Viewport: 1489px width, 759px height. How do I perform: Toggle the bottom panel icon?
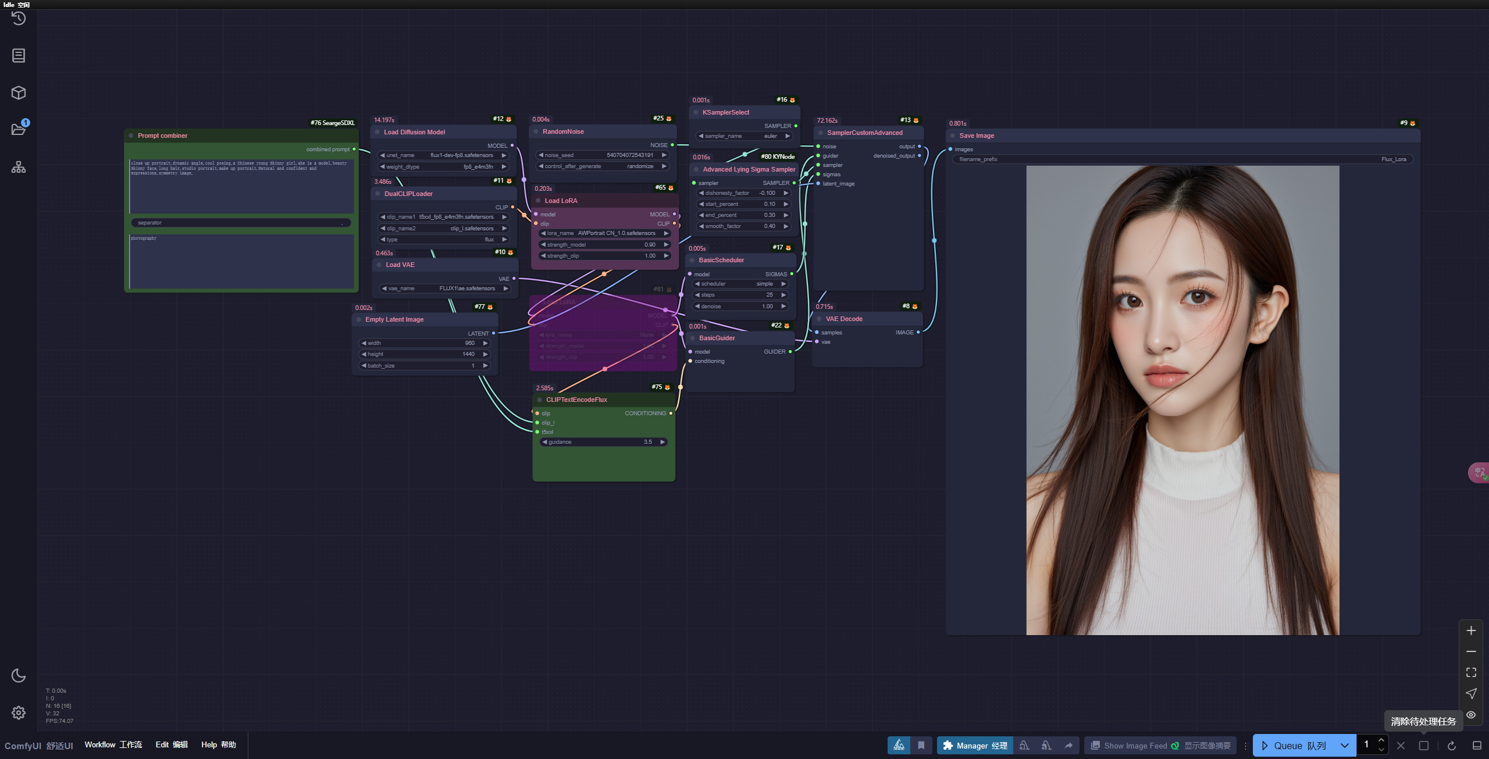[x=1477, y=746]
